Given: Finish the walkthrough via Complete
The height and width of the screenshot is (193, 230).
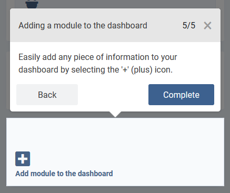Looking at the screenshot, I should click(x=181, y=95).
